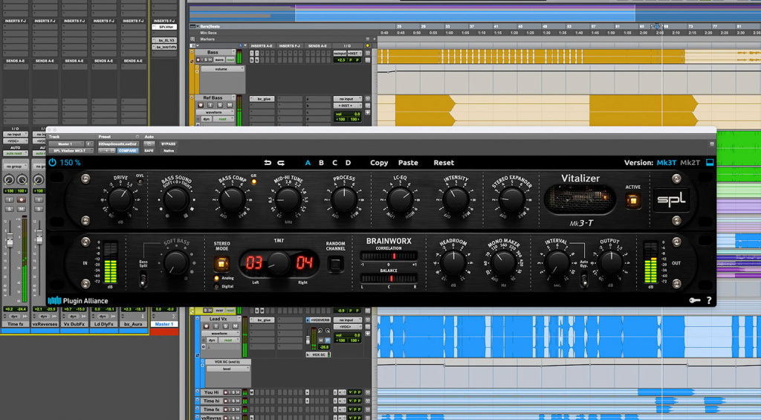Click the bx_glue insert on Ref Bass track

262,99
